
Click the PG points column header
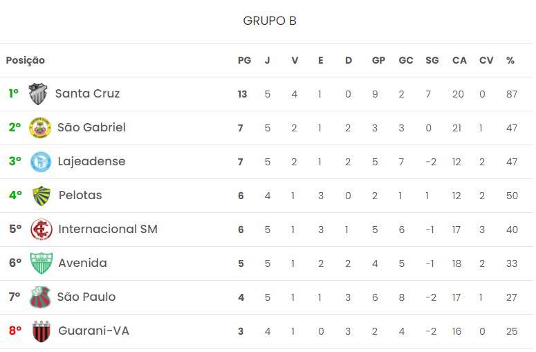pyautogui.click(x=244, y=61)
